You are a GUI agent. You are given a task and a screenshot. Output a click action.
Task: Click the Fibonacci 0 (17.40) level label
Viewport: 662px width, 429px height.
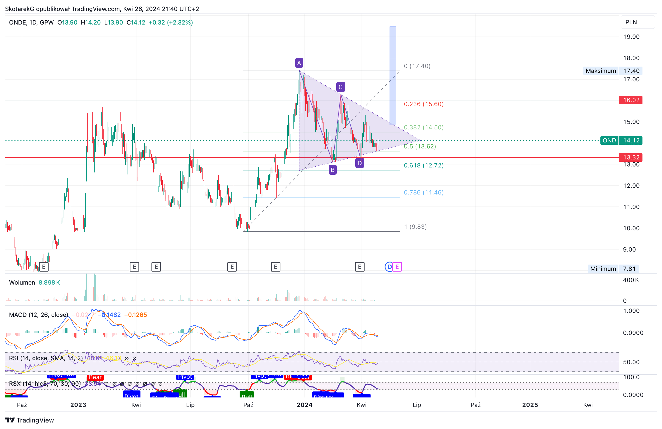417,66
